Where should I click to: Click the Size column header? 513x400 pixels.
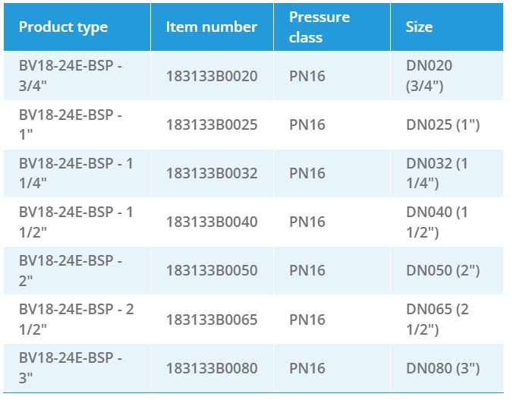pyautogui.click(x=419, y=27)
